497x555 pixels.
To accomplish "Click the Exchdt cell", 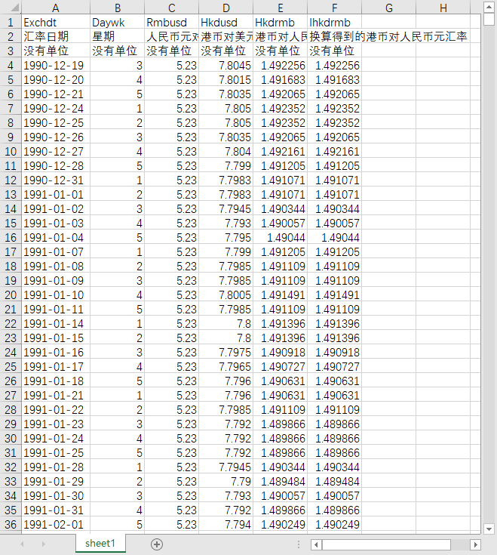I will pos(56,23).
